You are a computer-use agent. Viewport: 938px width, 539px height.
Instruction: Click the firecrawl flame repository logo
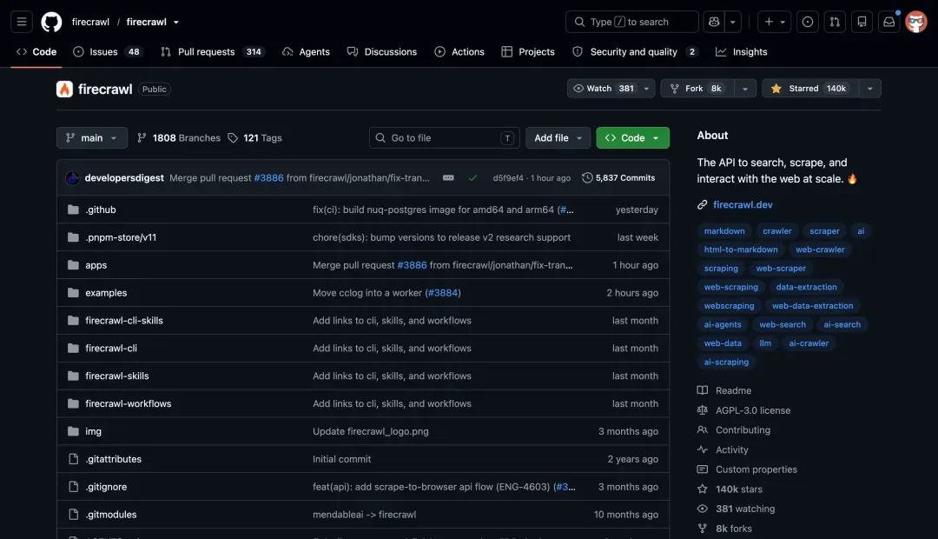point(64,90)
